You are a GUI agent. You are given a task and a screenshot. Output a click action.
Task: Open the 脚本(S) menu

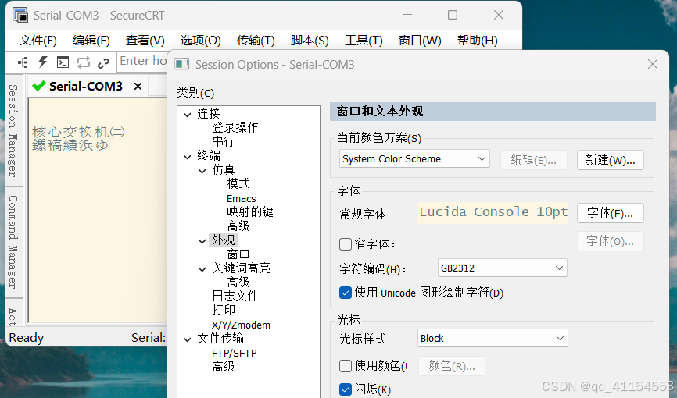click(310, 41)
